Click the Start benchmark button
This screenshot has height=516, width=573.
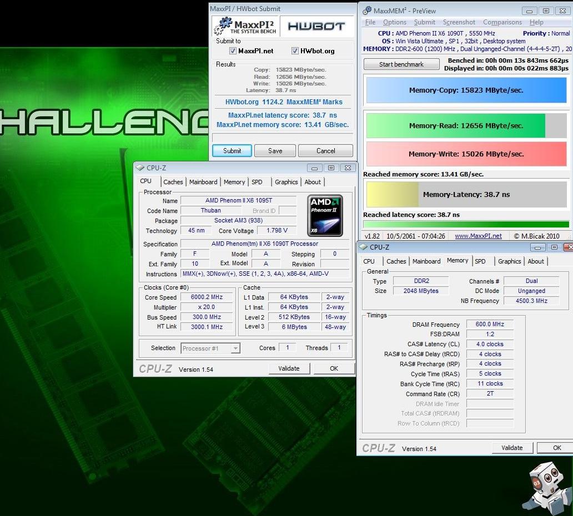click(x=401, y=64)
